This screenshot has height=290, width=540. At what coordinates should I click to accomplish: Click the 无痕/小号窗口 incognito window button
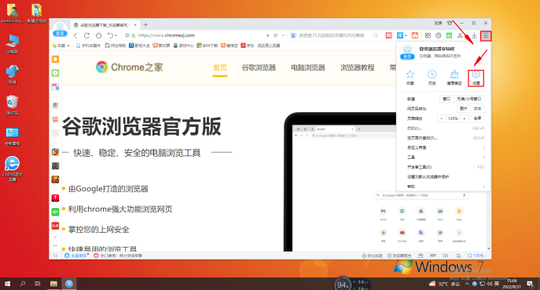[468, 99]
